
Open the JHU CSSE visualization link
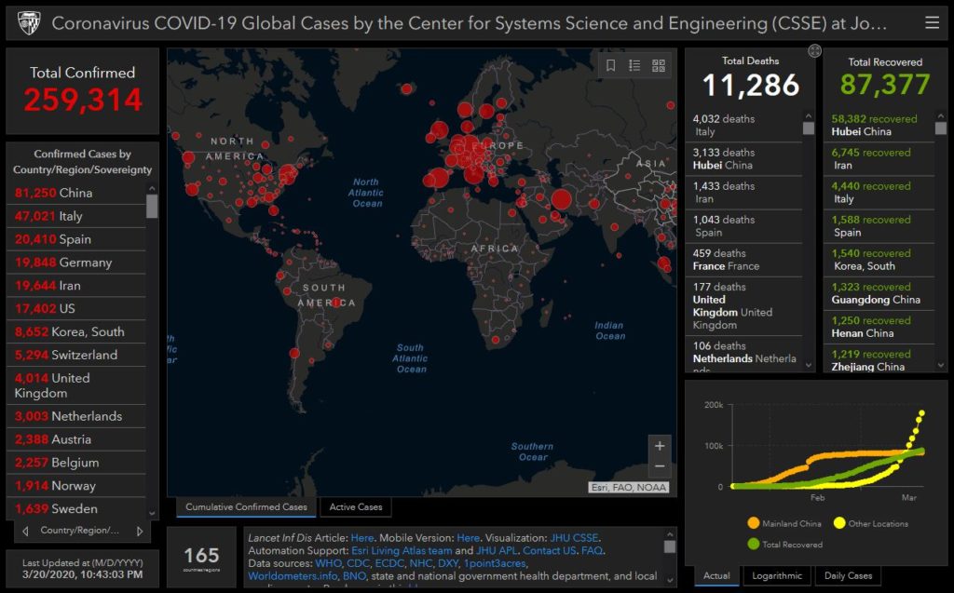(574, 538)
